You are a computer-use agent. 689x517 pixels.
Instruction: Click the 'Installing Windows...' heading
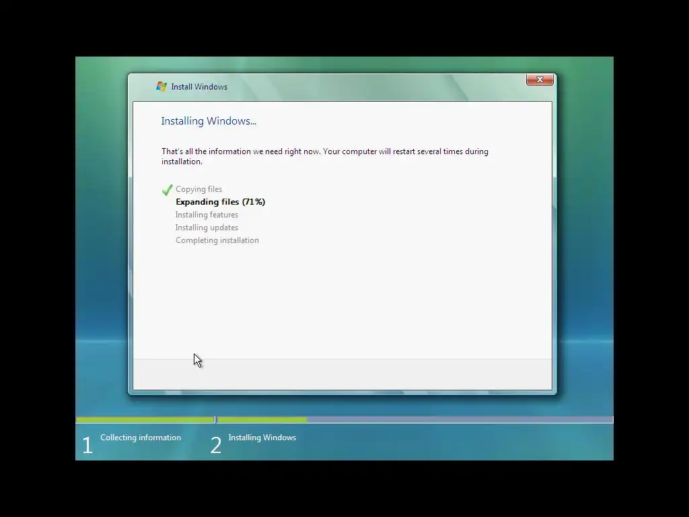click(x=209, y=121)
